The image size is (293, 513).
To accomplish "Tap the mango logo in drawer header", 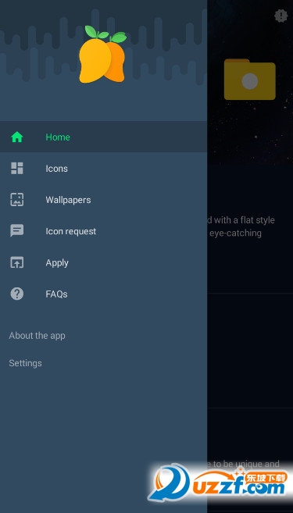I will point(103,54).
